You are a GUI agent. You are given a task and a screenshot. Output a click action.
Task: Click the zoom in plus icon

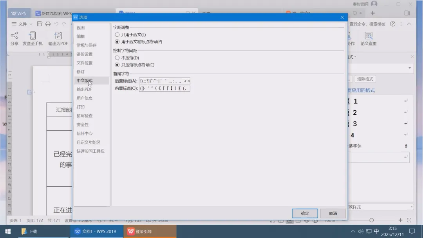(400, 220)
